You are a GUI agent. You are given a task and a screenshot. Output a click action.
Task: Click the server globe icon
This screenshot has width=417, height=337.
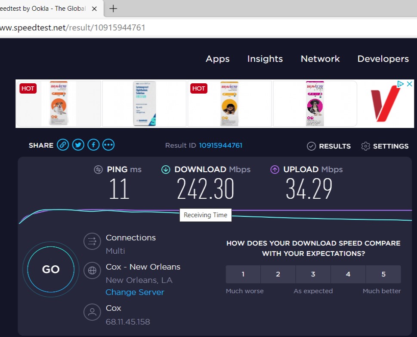92,270
